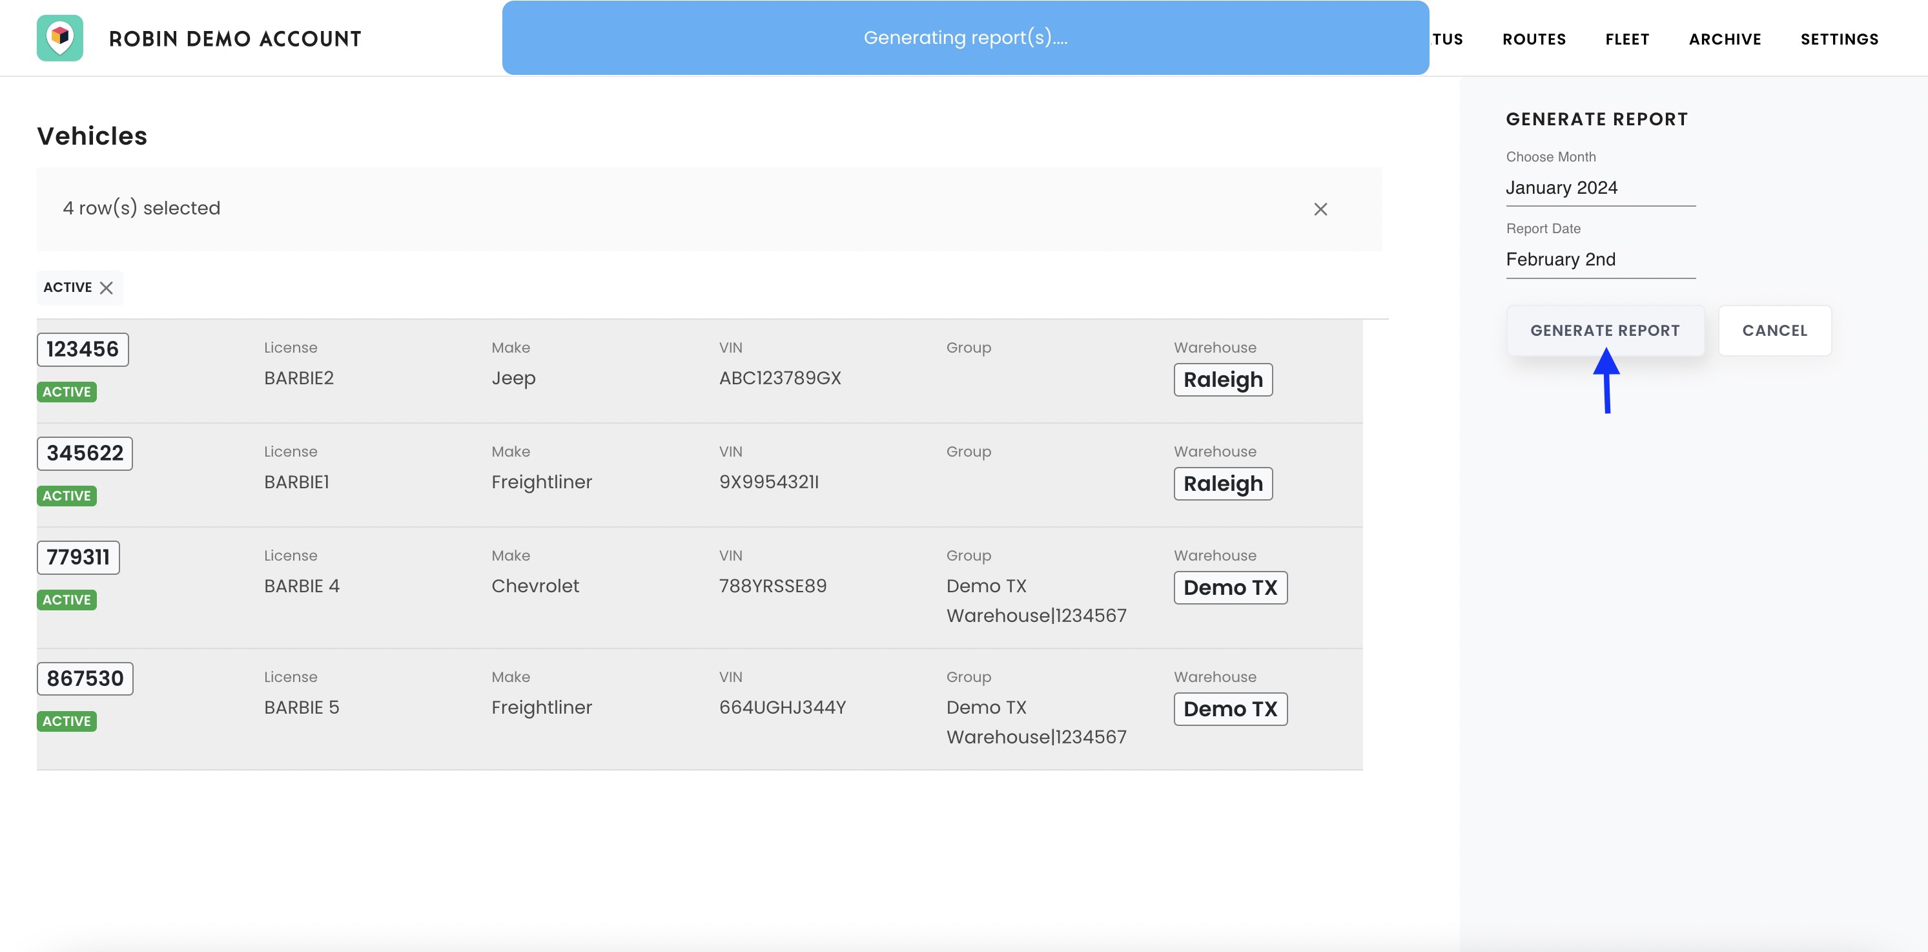
Task: Click the ACTIVE status badge under 867530
Action: click(67, 721)
